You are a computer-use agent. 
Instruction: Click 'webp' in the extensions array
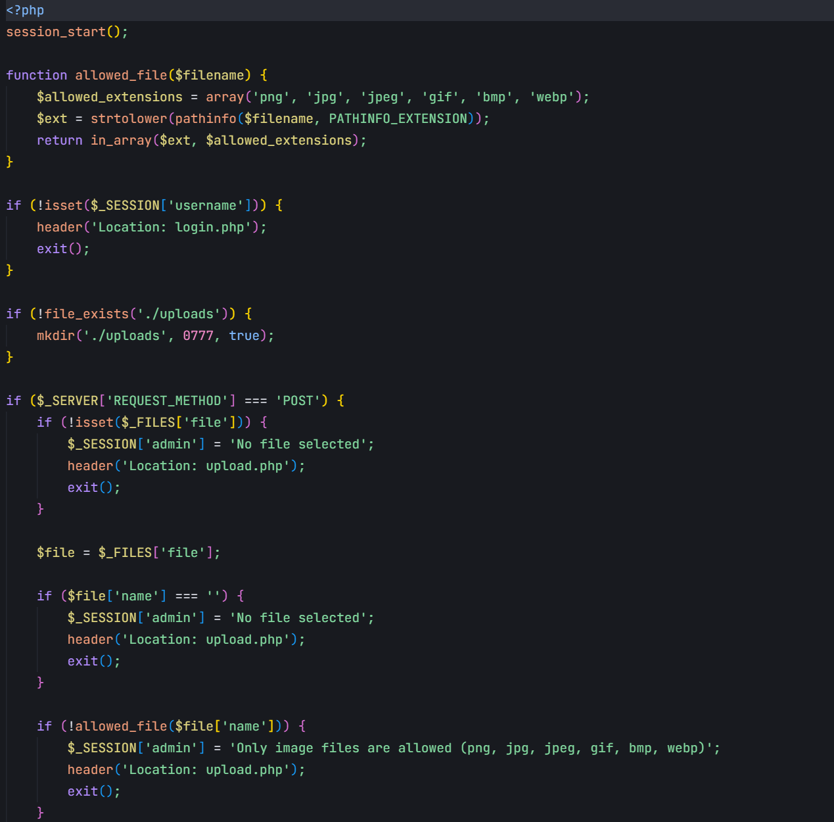coord(551,97)
